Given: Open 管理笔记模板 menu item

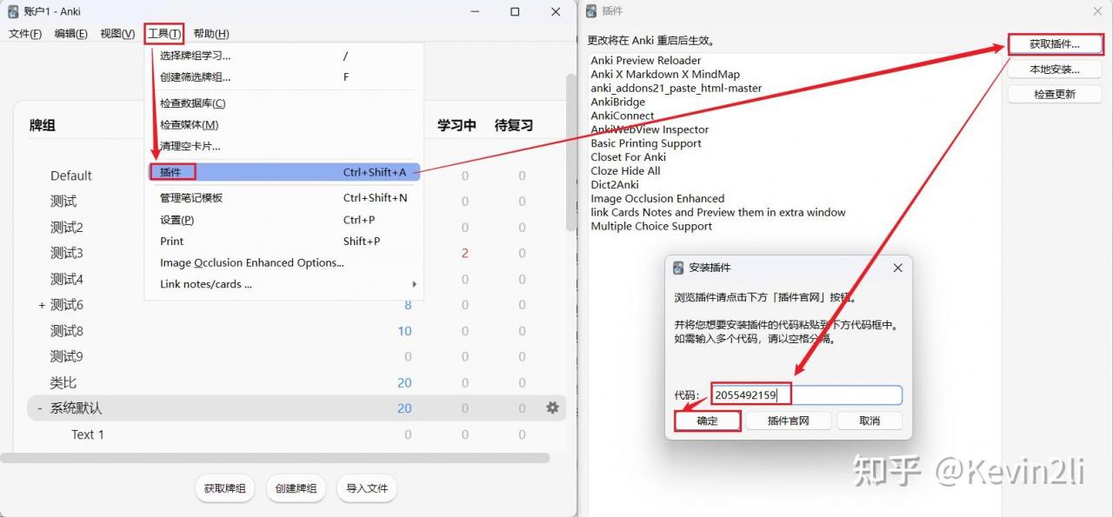Looking at the screenshot, I should click(283, 198).
